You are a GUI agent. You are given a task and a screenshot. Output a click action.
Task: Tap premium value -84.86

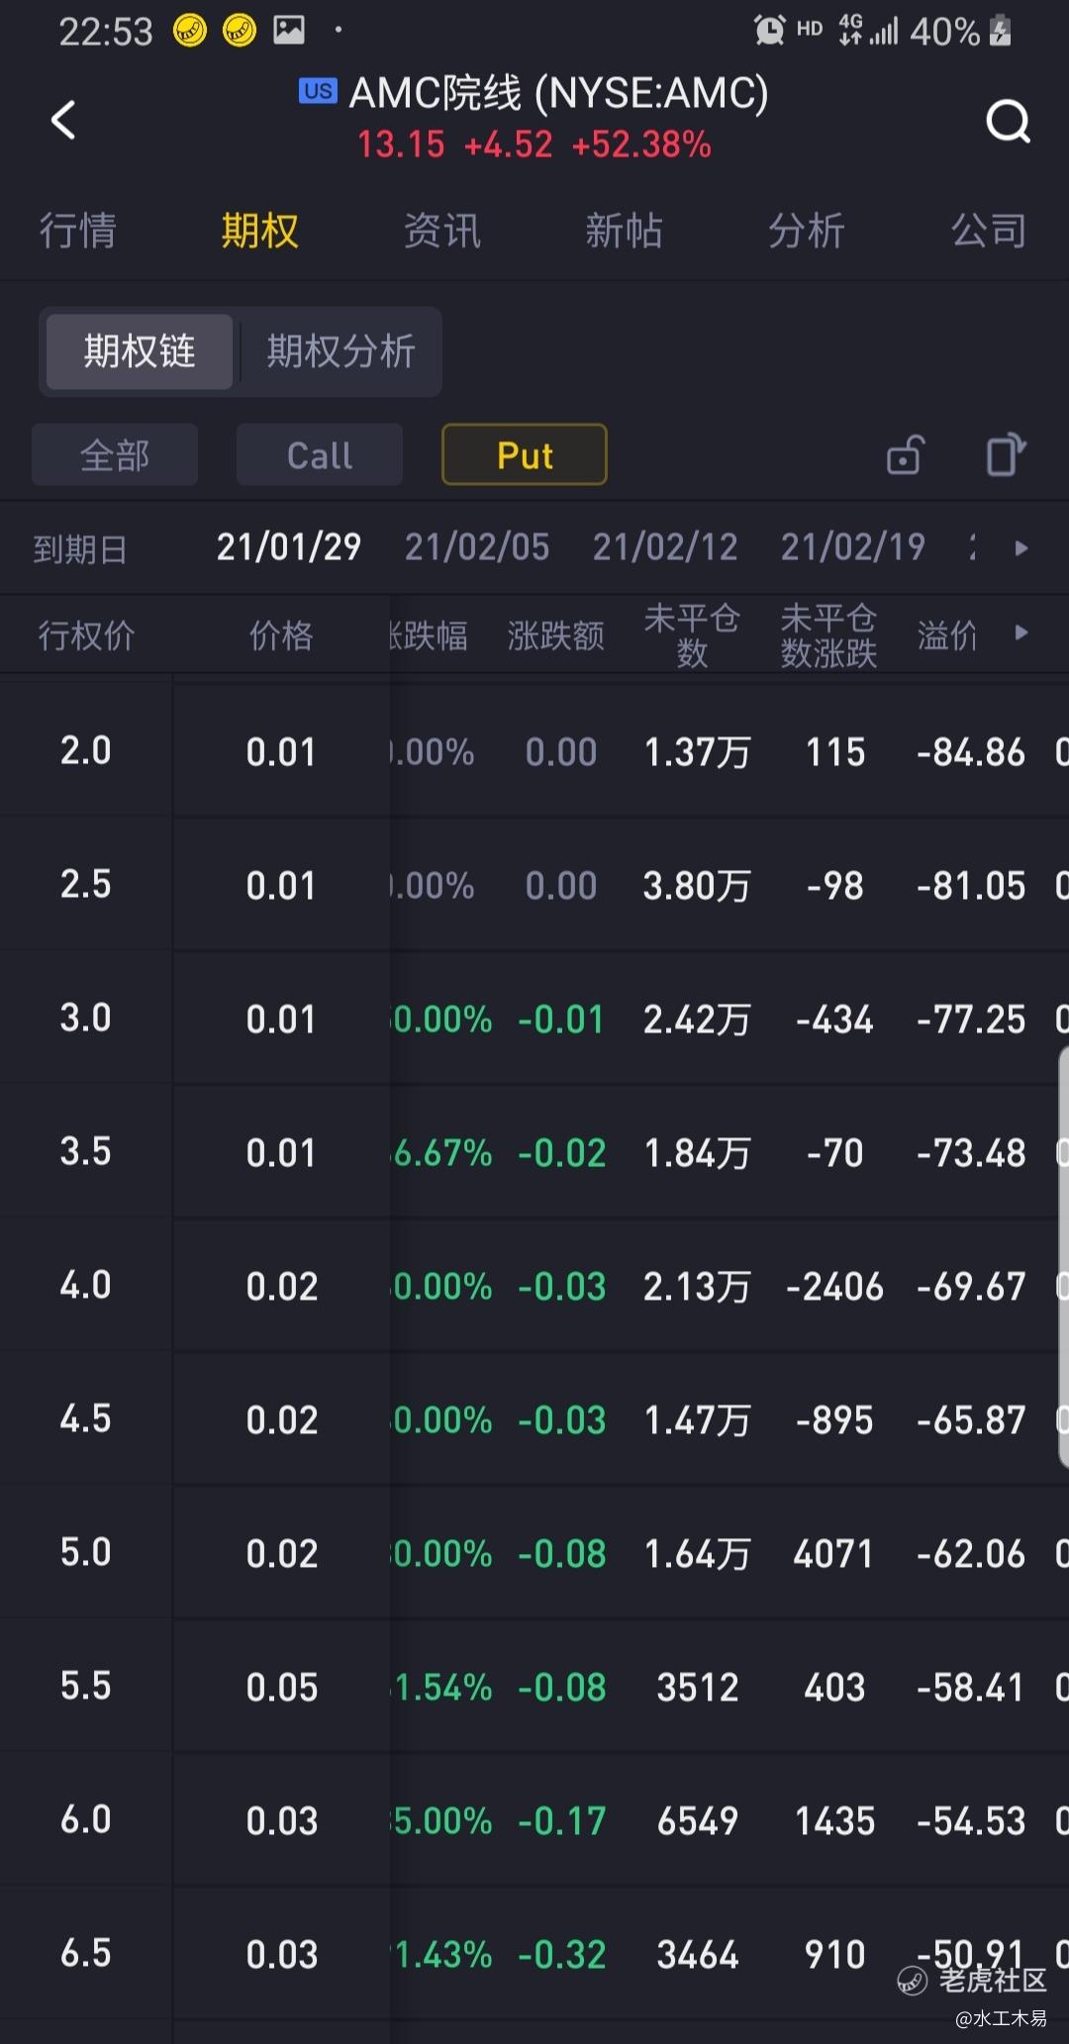(971, 752)
